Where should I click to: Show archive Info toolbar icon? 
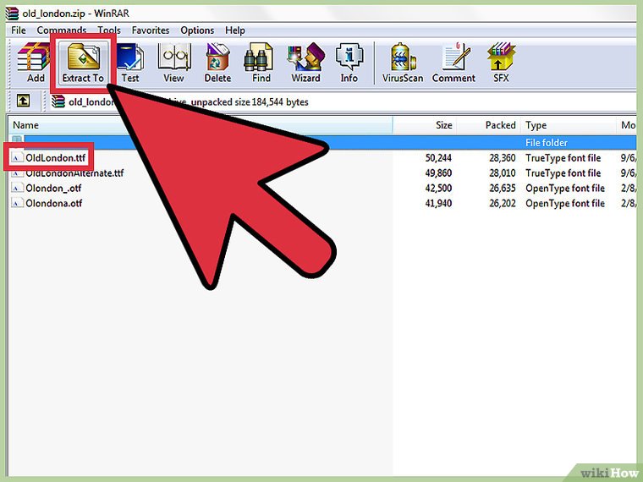pyautogui.click(x=349, y=62)
